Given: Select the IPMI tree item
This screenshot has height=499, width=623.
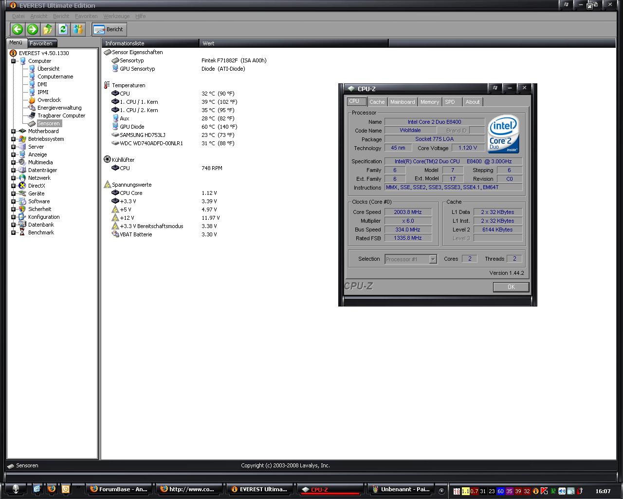Looking at the screenshot, I should [x=43, y=92].
